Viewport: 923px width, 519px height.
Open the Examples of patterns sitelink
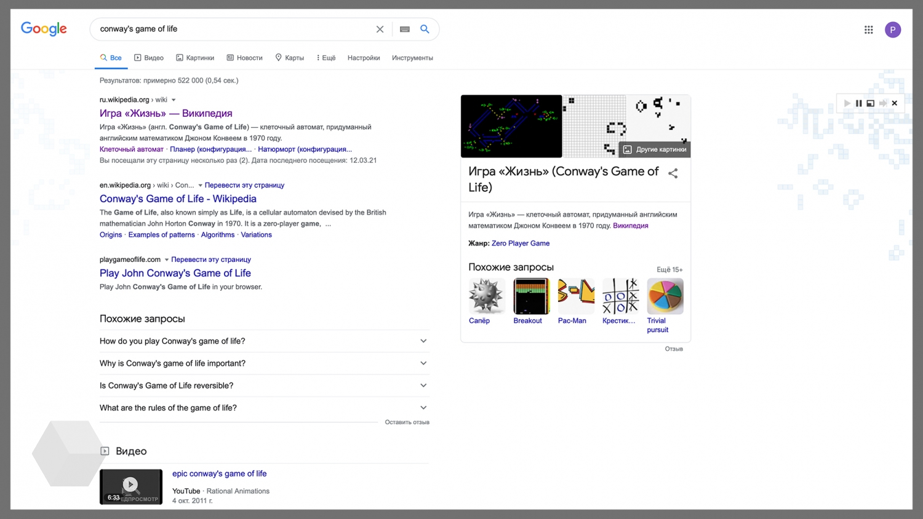pos(161,235)
